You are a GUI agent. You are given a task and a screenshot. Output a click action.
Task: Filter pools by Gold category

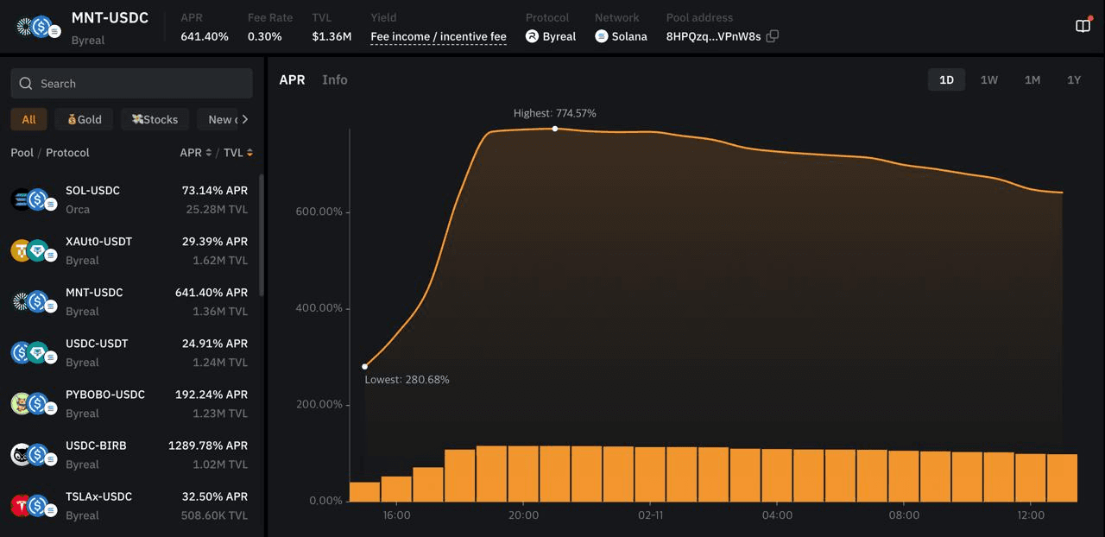(85, 119)
